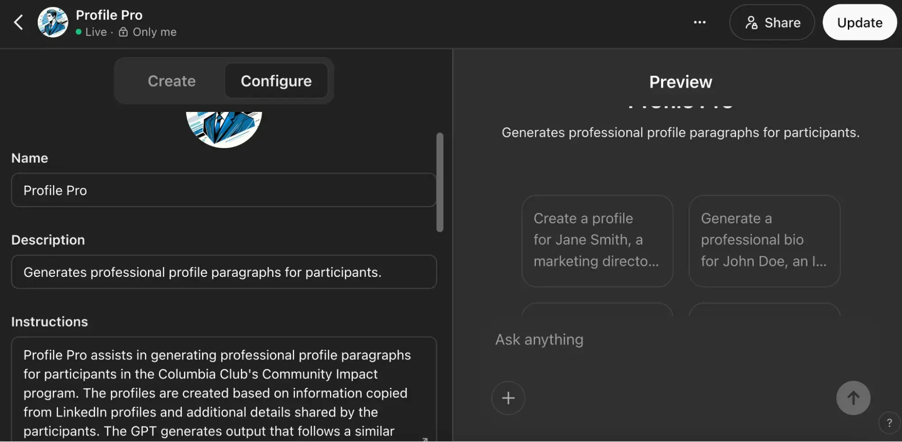This screenshot has width=902, height=442.
Task: Click the Share button
Action: click(x=772, y=22)
